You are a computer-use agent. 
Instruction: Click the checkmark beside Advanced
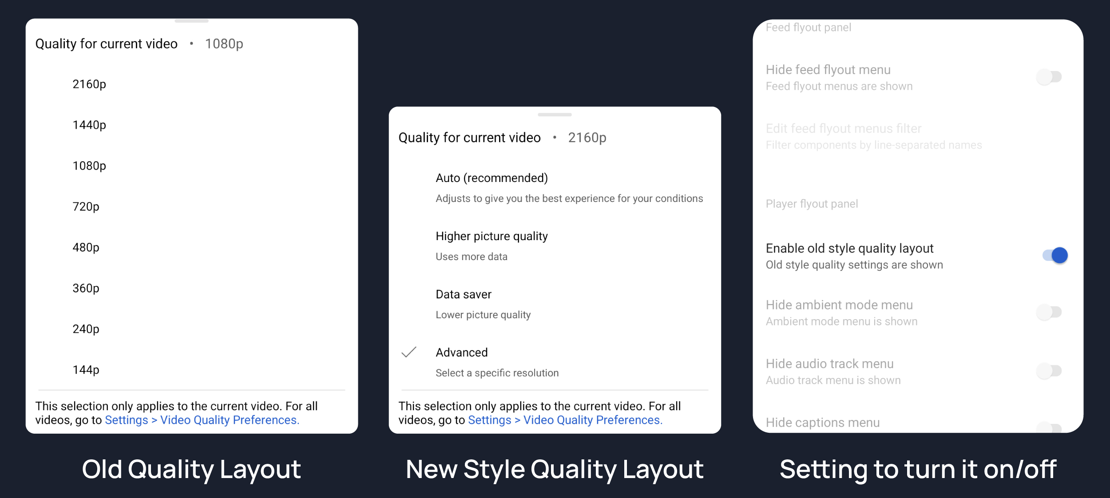click(408, 352)
